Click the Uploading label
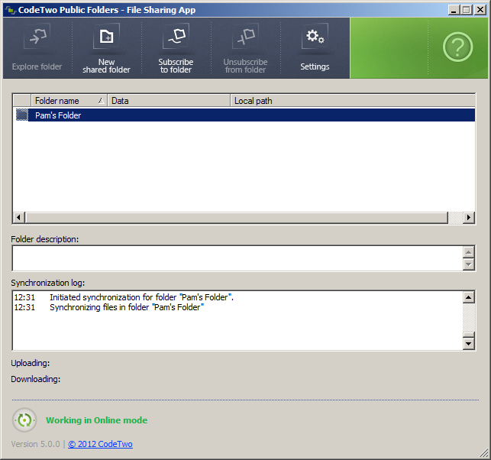The width and height of the screenshot is (491, 460). pyautogui.click(x=30, y=363)
